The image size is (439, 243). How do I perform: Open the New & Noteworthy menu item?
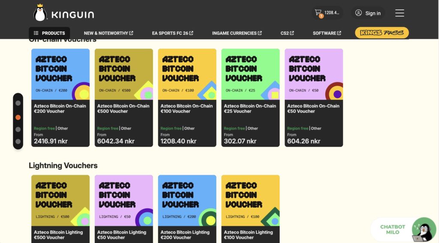click(108, 33)
